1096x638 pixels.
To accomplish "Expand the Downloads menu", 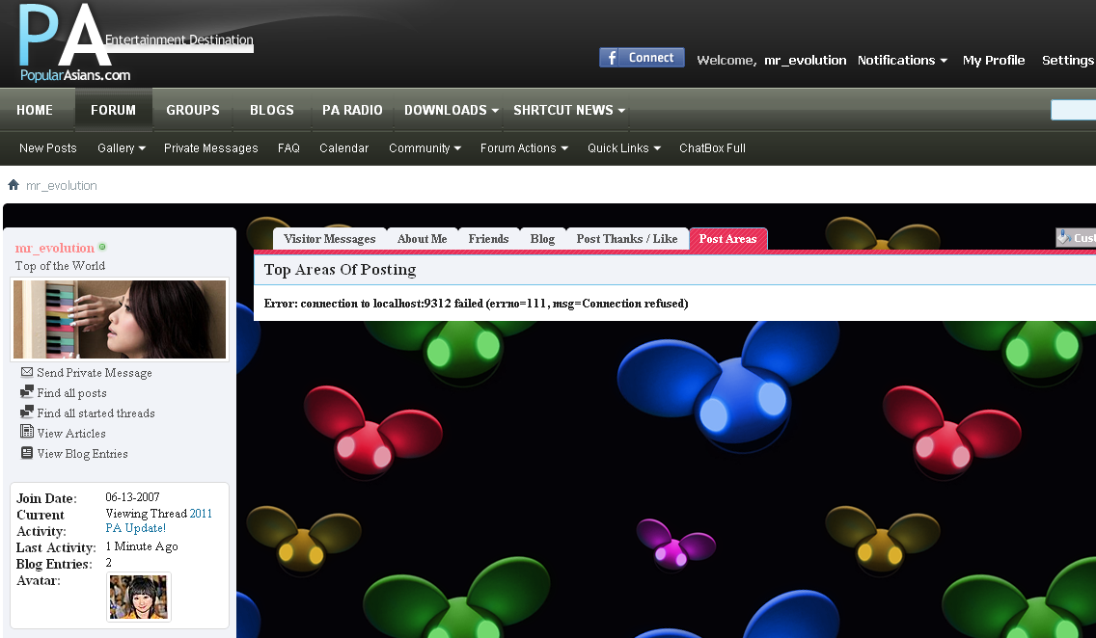I will click(452, 110).
